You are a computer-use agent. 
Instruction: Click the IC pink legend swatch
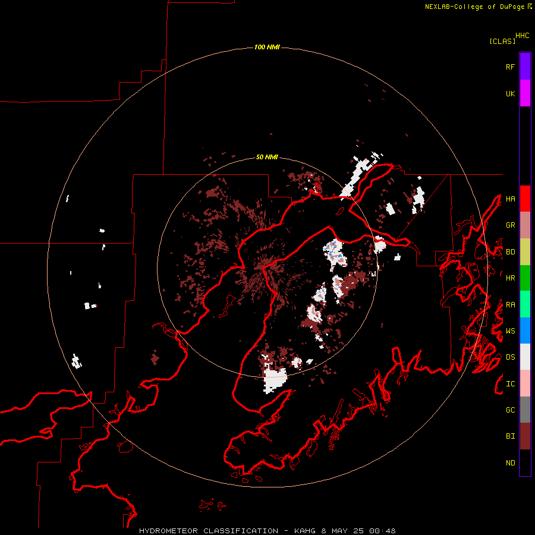point(525,383)
